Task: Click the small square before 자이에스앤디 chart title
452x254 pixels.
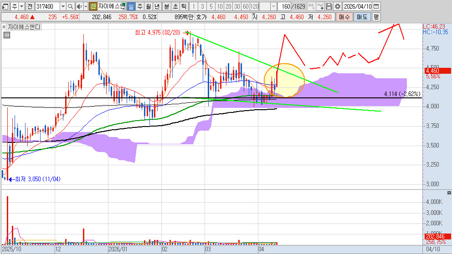Action: (4, 27)
